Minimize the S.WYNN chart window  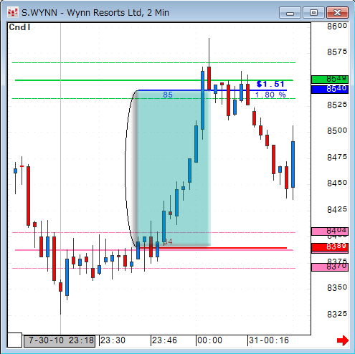pyautogui.click(x=290, y=13)
